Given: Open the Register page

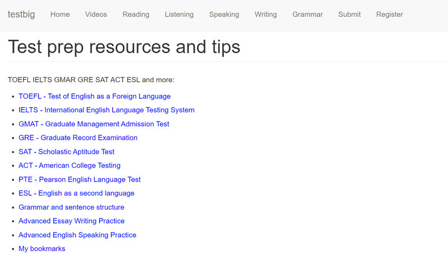Looking at the screenshot, I should point(389,15).
